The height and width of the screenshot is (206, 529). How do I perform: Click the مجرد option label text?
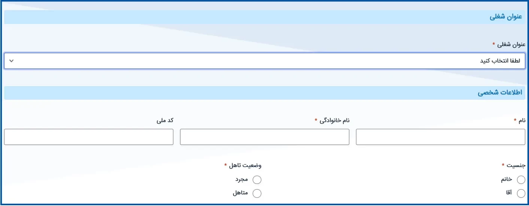click(x=242, y=180)
